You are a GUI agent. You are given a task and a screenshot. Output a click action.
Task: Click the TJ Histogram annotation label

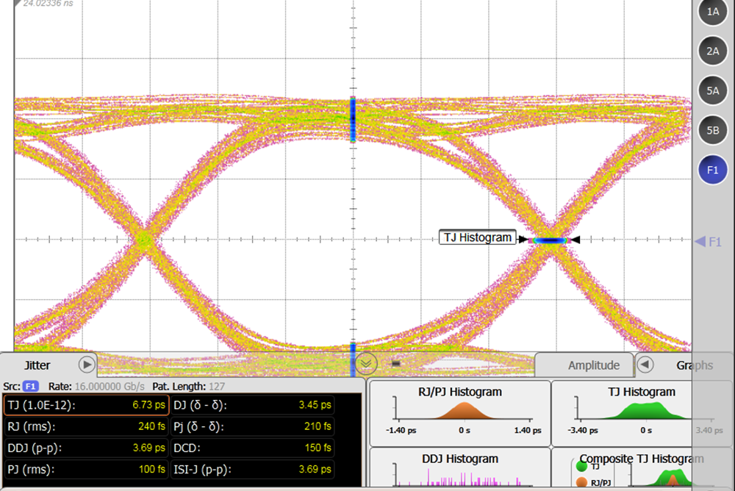click(x=477, y=237)
